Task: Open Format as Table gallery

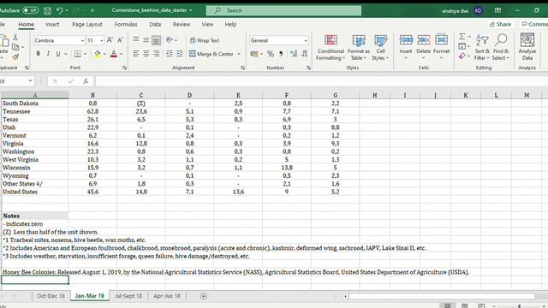Action: click(x=359, y=48)
